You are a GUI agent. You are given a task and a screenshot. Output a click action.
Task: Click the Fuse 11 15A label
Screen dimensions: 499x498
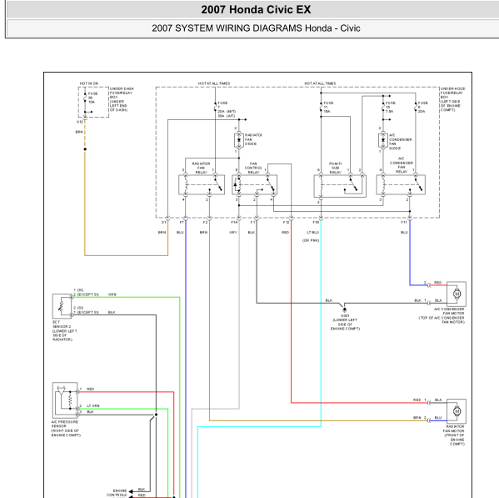pyautogui.click(x=328, y=108)
